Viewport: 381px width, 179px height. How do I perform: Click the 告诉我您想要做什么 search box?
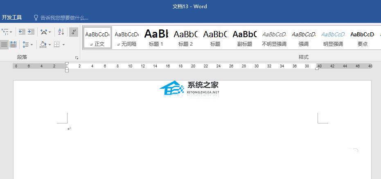coord(64,18)
